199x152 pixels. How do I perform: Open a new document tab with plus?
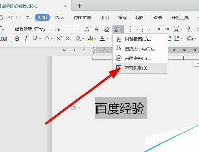pos(80,6)
